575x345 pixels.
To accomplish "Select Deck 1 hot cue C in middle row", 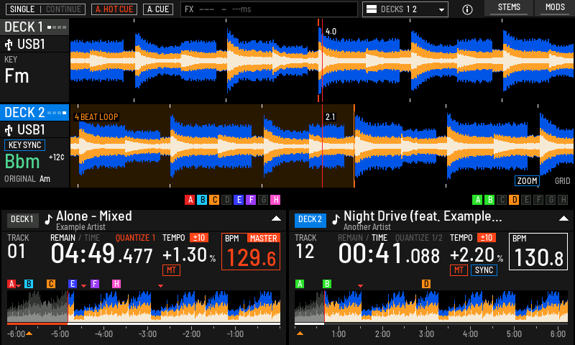I will pos(214,200).
